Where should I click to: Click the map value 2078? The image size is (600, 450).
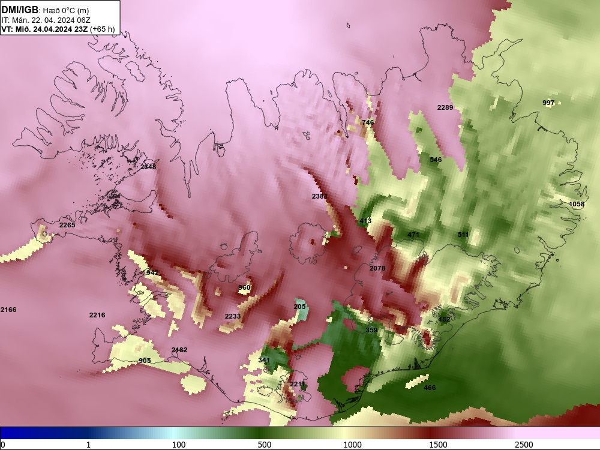pyautogui.click(x=377, y=268)
